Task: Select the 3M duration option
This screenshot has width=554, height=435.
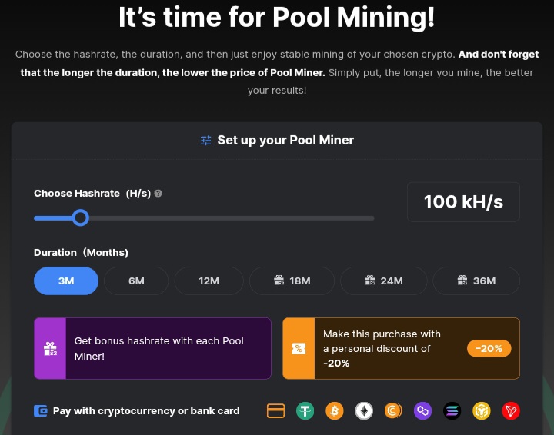Action: (66, 281)
